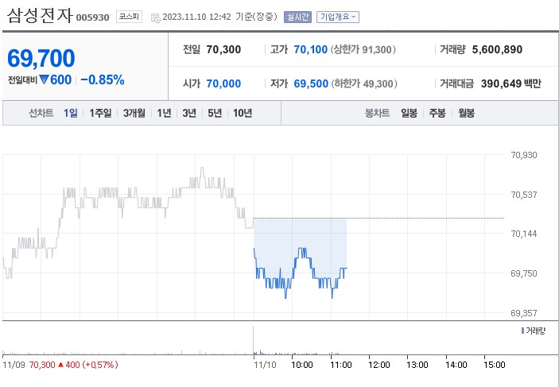This screenshot has width=559, height=387.
Task: Click the 12:00 time axis label
Action: 379,365
